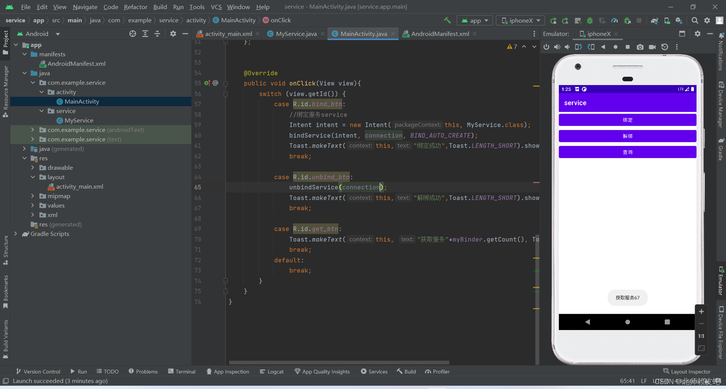Open the Refactor menu
This screenshot has height=389, width=726.
[135, 7]
